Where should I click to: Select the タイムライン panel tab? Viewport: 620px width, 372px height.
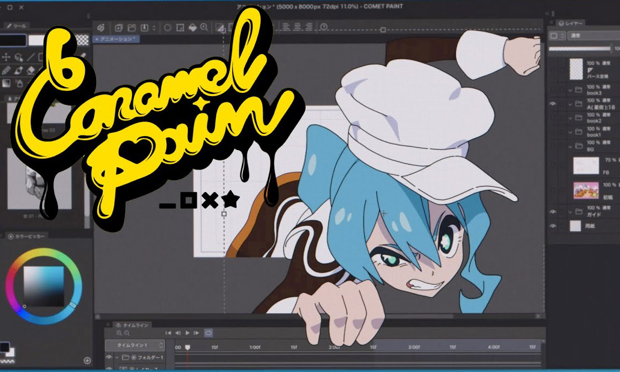pos(132,325)
